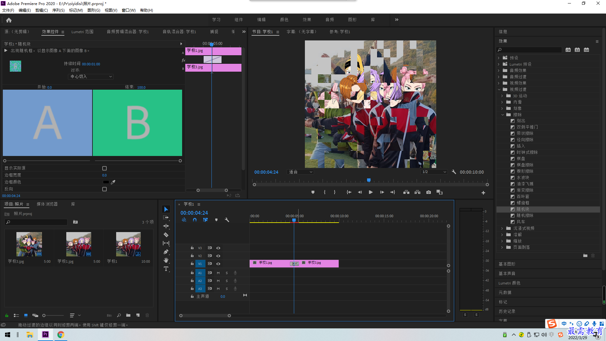Click the Home icon

(9, 20)
